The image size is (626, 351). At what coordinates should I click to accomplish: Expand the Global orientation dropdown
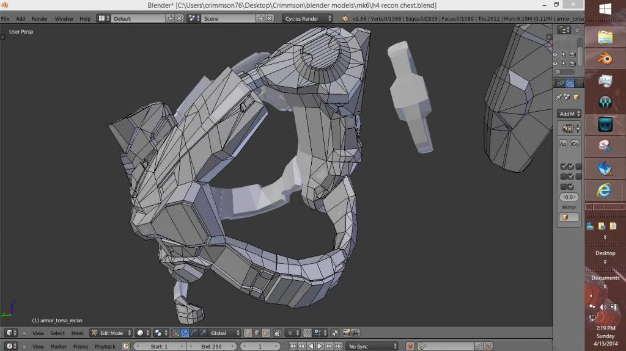(x=224, y=333)
